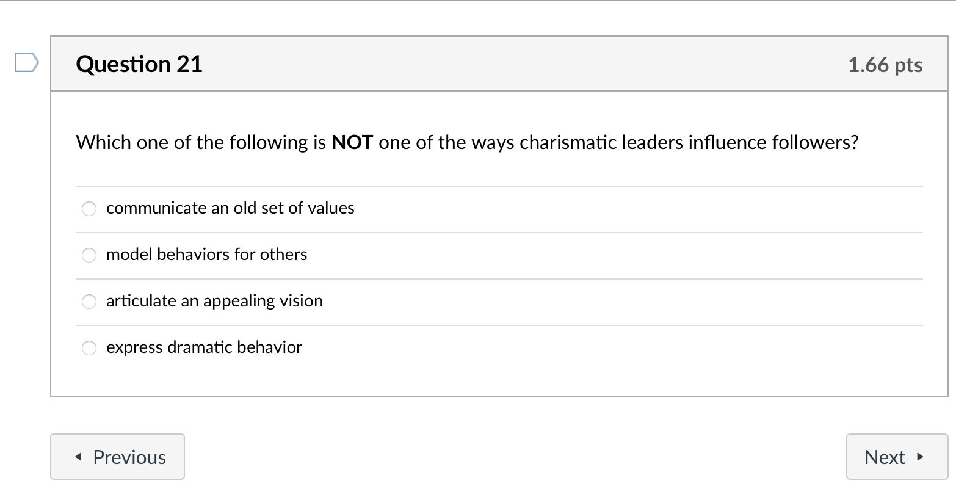Click the word "influence" in the question prompt
This screenshot has width=956, height=486.
[x=727, y=142]
